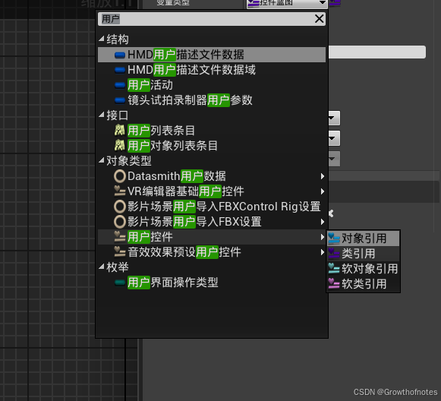Choose 类引用 in the submenu
The width and height of the screenshot is (441, 401).
pos(363,254)
